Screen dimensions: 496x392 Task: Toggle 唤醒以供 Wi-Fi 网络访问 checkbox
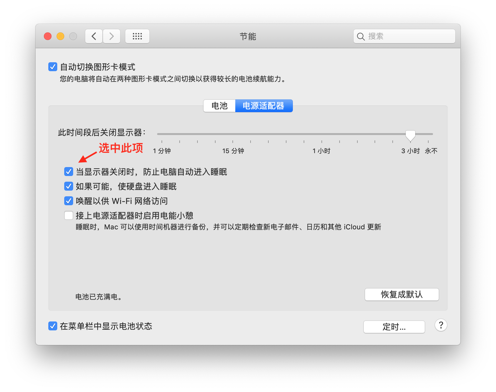pos(69,201)
